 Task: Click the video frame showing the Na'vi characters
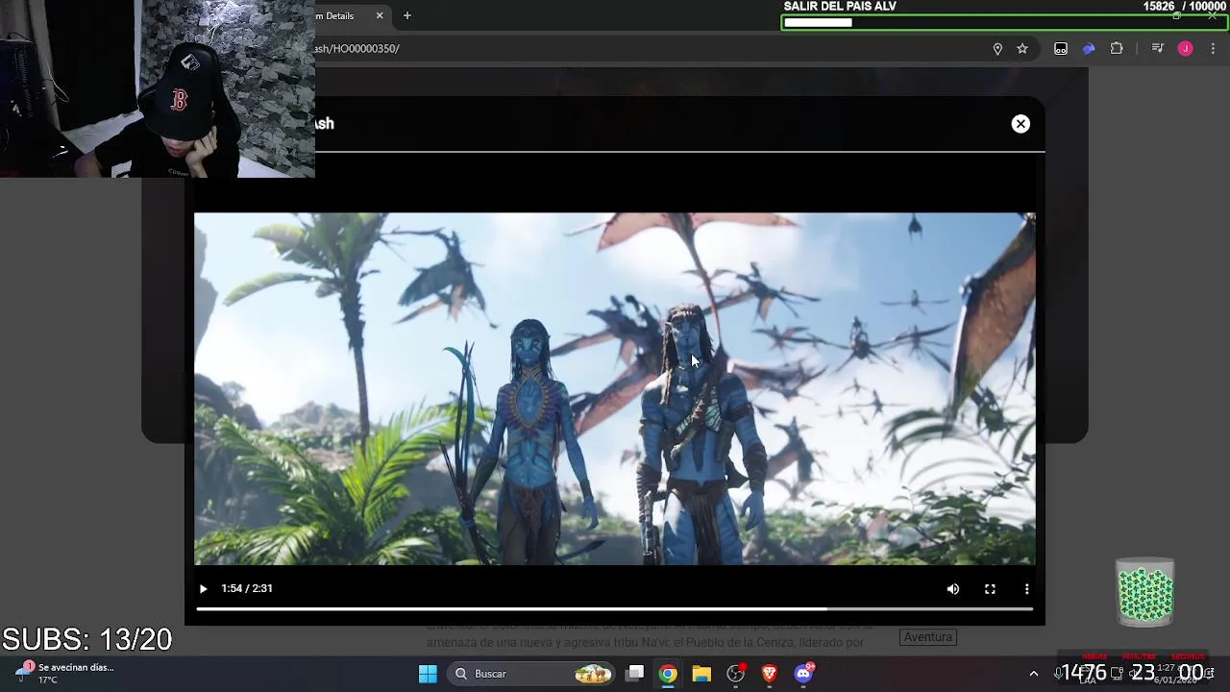pos(615,388)
